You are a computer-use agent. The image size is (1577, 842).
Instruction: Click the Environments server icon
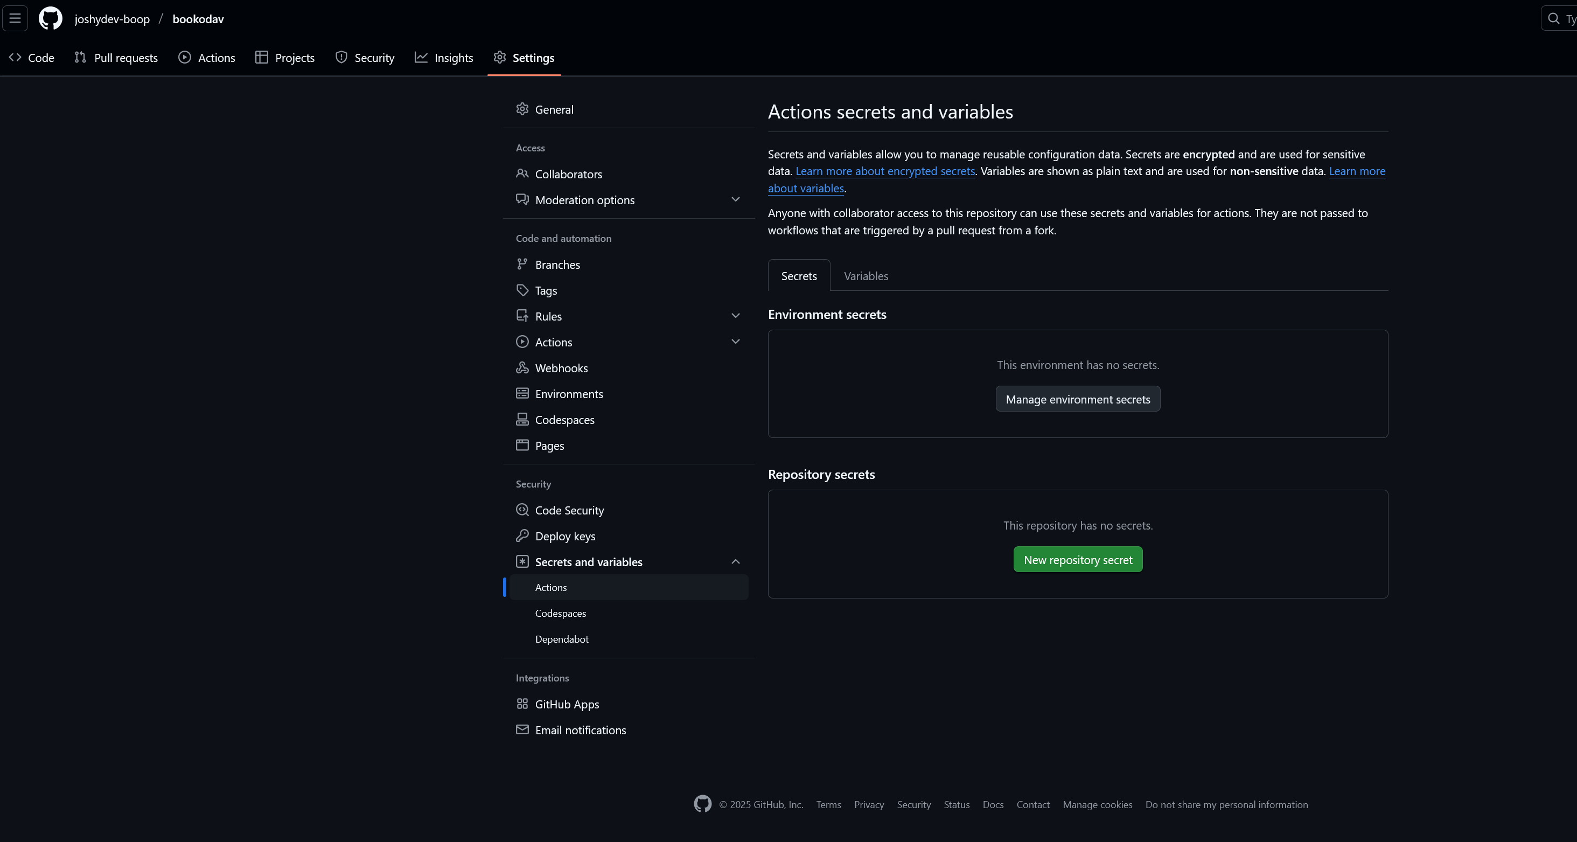(x=521, y=393)
